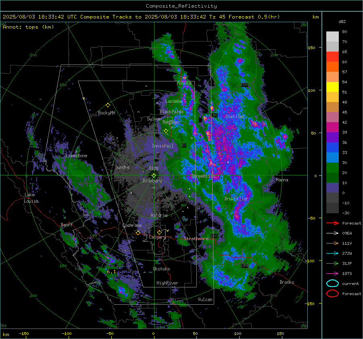
Task: Click the green swatch above 20 dBZ
Action: click(x=332, y=167)
